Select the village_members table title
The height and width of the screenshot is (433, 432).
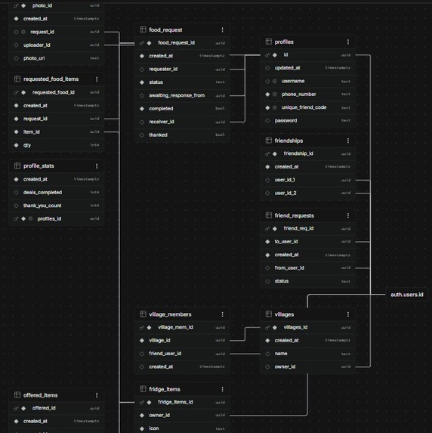(x=171, y=314)
